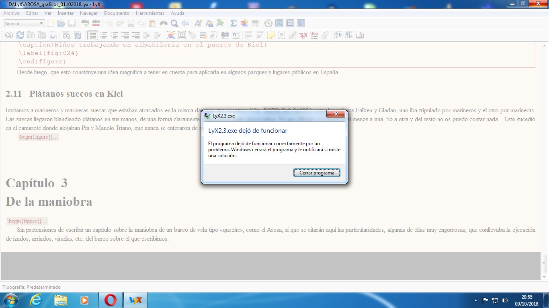Screen dimensions: 549x308
Task: Toggle the math toolbar button
Action: point(279,23)
